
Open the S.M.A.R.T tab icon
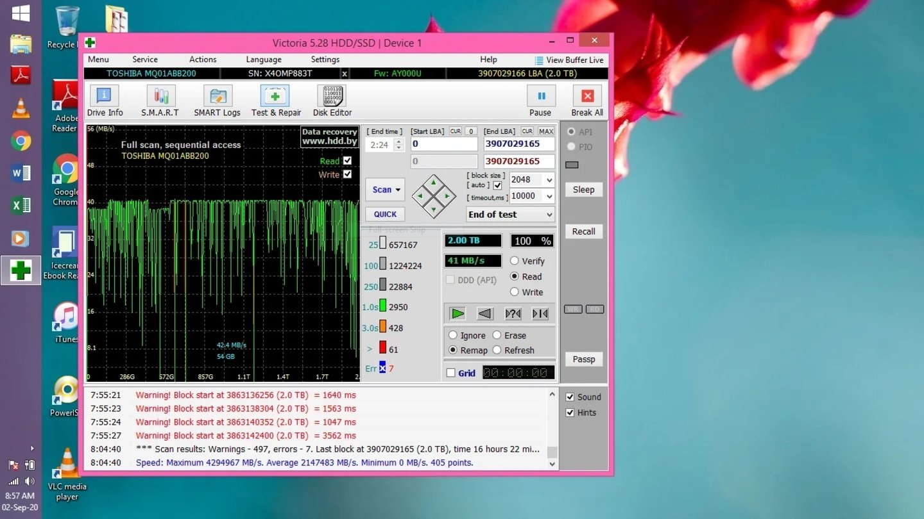click(160, 101)
